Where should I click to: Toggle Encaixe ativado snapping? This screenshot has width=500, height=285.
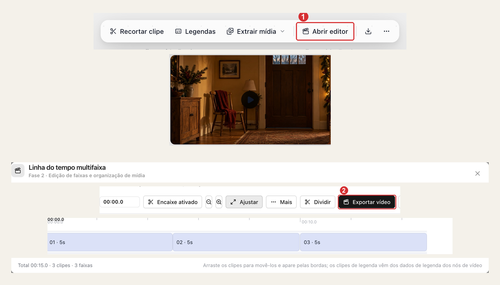point(173,202)
